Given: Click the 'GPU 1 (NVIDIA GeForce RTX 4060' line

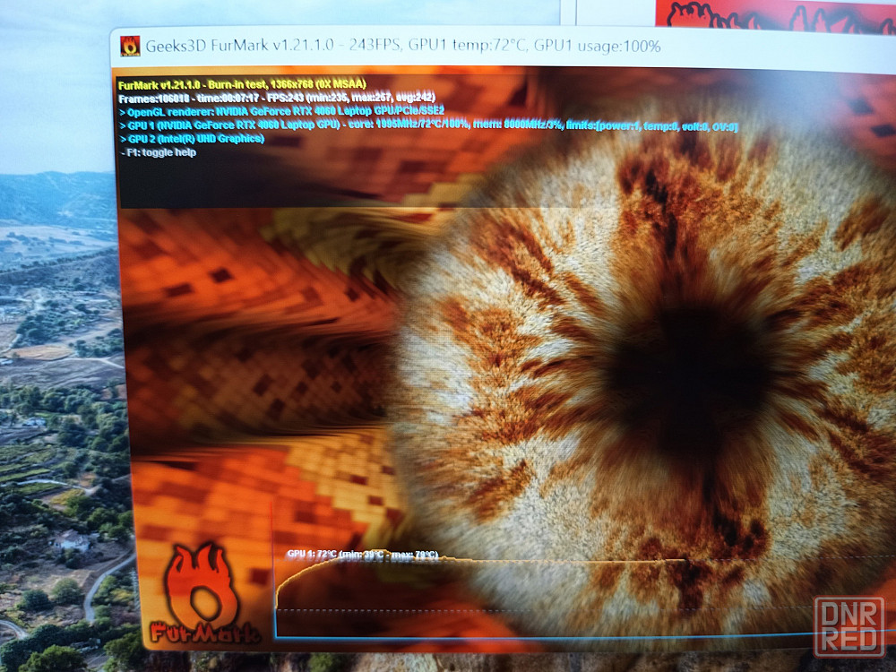Looking at the screenshot, I should 428,125.
